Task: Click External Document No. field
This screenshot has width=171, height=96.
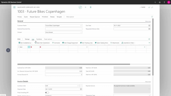Action: click(64, 29)
